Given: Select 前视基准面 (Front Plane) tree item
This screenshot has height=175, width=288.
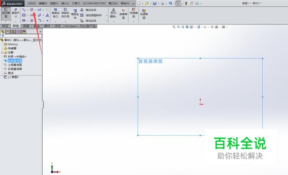Looking at the screenshot, I should 15,61.
